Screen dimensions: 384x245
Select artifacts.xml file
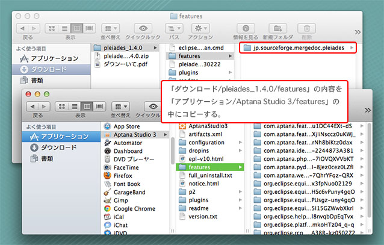click(x=210, y=134)
